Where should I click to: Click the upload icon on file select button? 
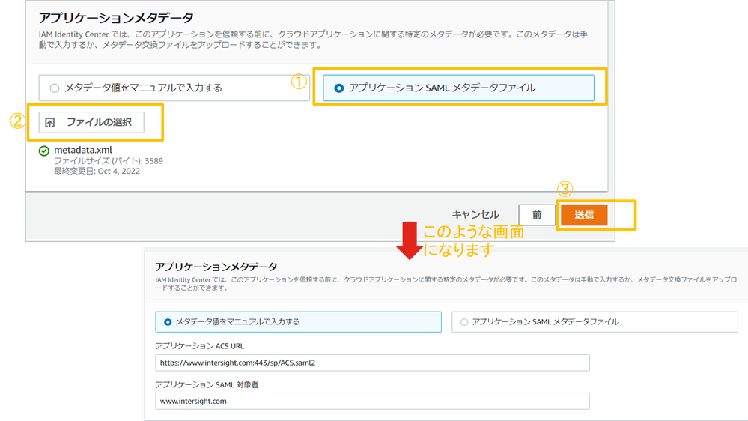pyautogui.click(x=50, y=123)
